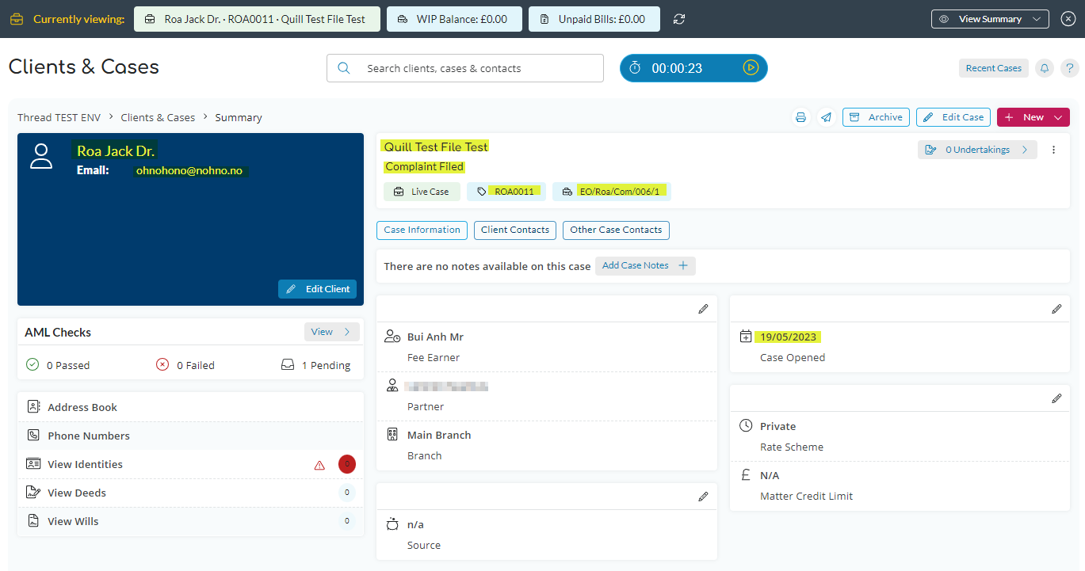The width and height of the screenshot is (1085, 571).
Task: Expand the View Summary dropdown
Action: [990, 19]
